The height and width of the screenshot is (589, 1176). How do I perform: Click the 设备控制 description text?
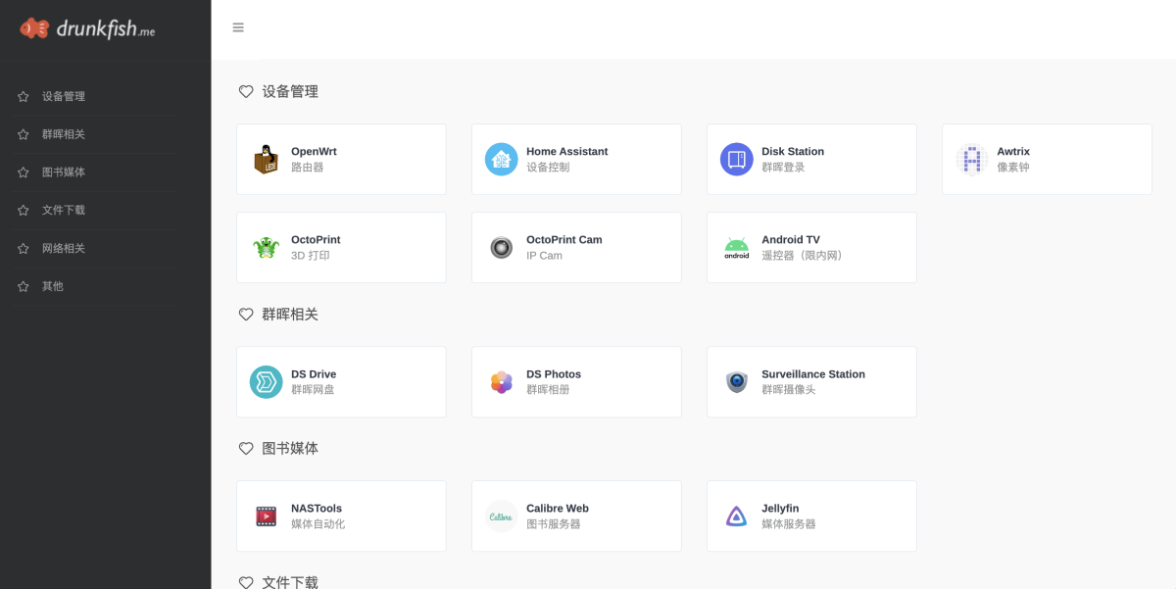pyautogui.click(x=548, y=168)
